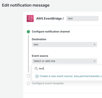Viewport: 102px width, 98px height.
Task: Click the Destination dropdown chevron arrow
Action: click(x=95, y=44)
